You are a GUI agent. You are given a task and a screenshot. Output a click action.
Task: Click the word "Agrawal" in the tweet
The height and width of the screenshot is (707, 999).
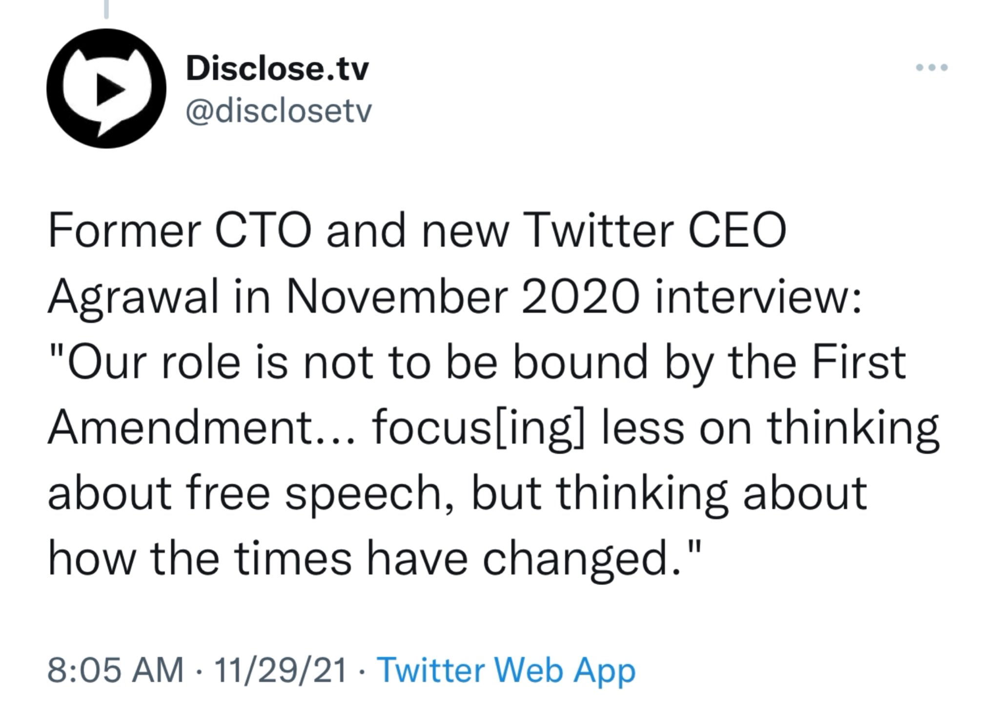click(x=133, y=298)
